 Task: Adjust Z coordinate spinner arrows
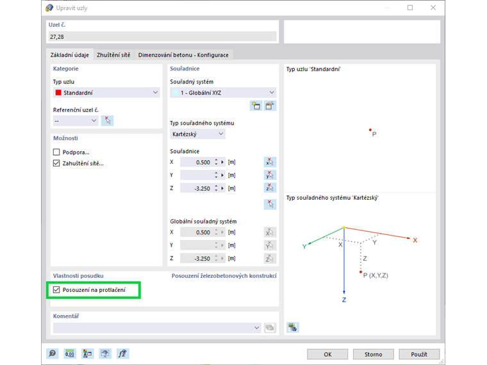coord(216,188)
